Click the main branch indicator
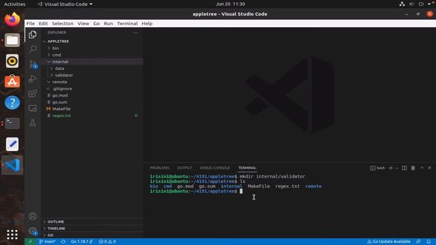The height and width of the screenshot is (245, 436). coord(47,242)
